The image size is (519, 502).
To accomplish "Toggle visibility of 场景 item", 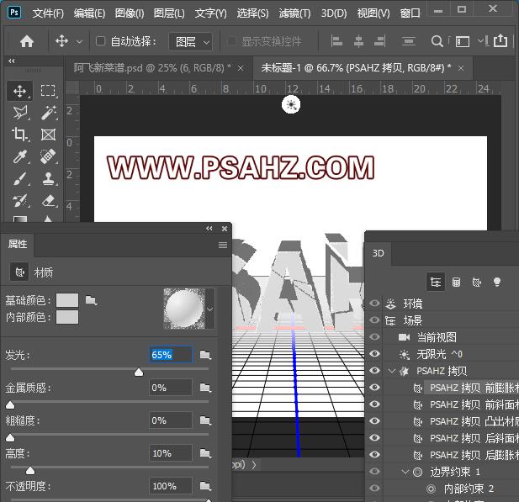I will pos(374,320).
